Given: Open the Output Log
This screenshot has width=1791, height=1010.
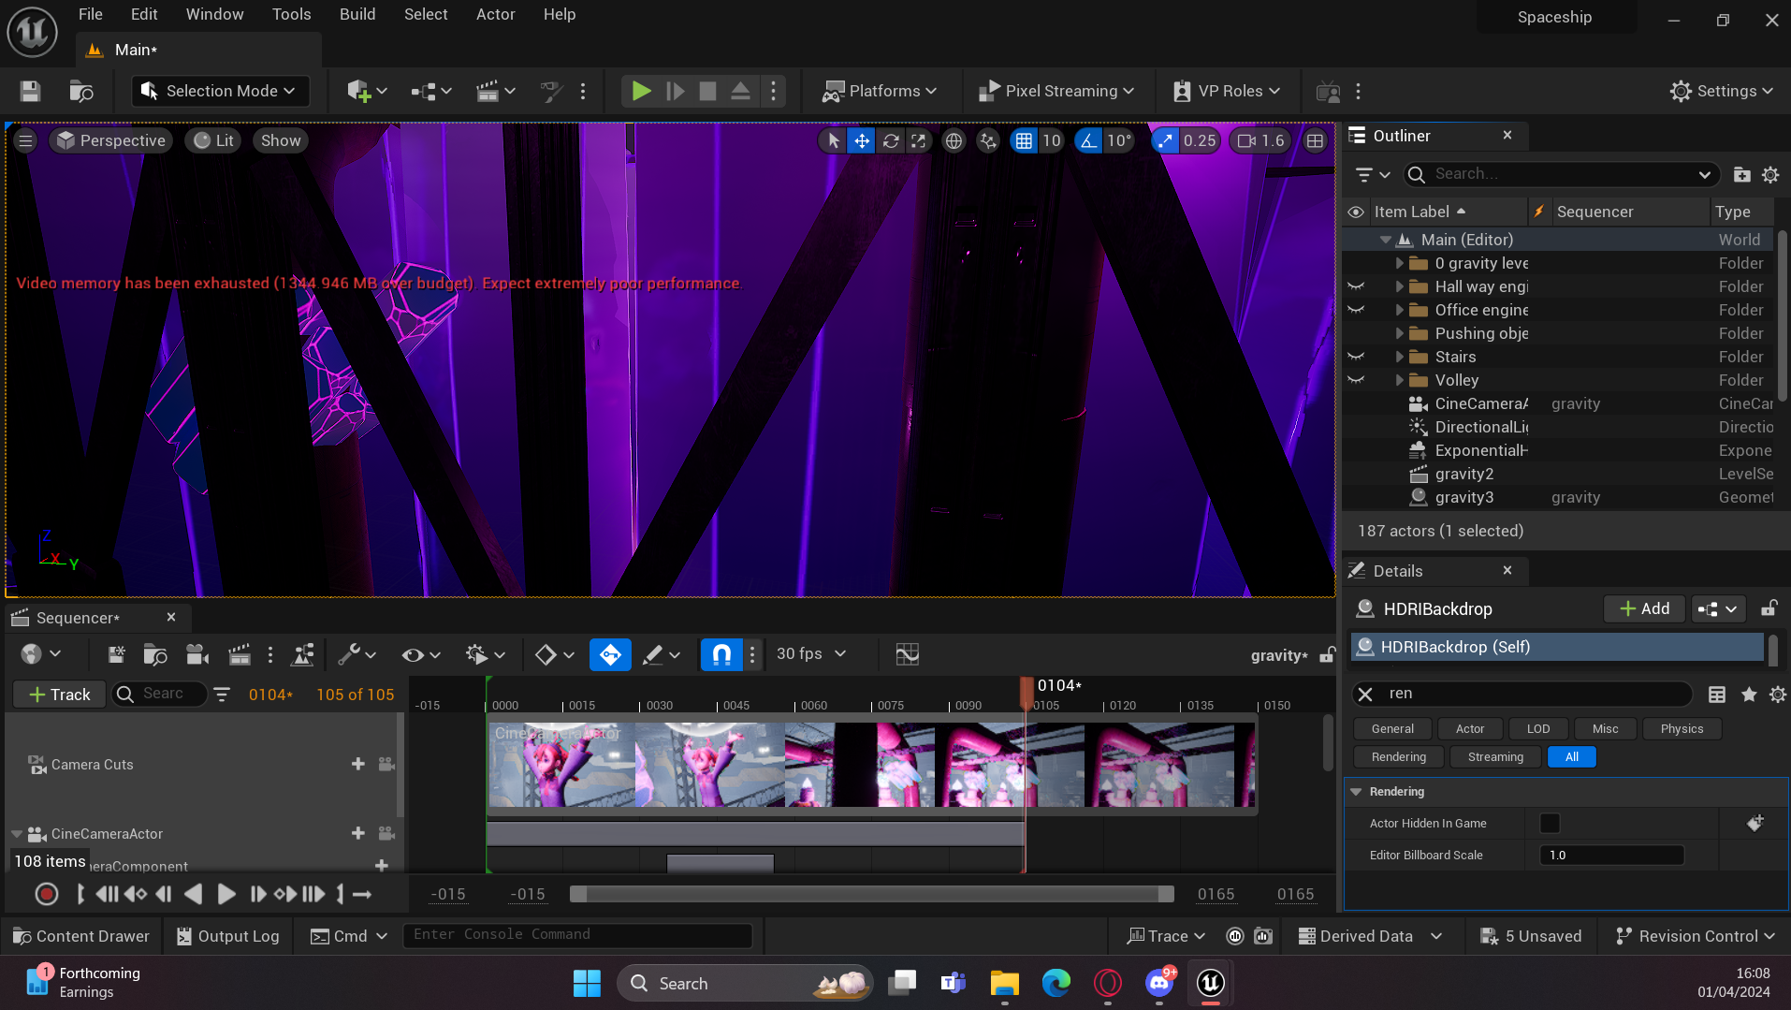Looking at the screenshot, I should point(228,936).
